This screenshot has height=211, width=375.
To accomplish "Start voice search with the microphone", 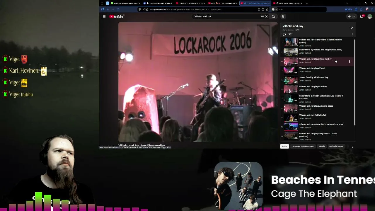I will (x=283, y=16).
